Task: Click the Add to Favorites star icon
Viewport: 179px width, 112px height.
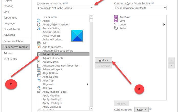Action: [x=39, y=47]
